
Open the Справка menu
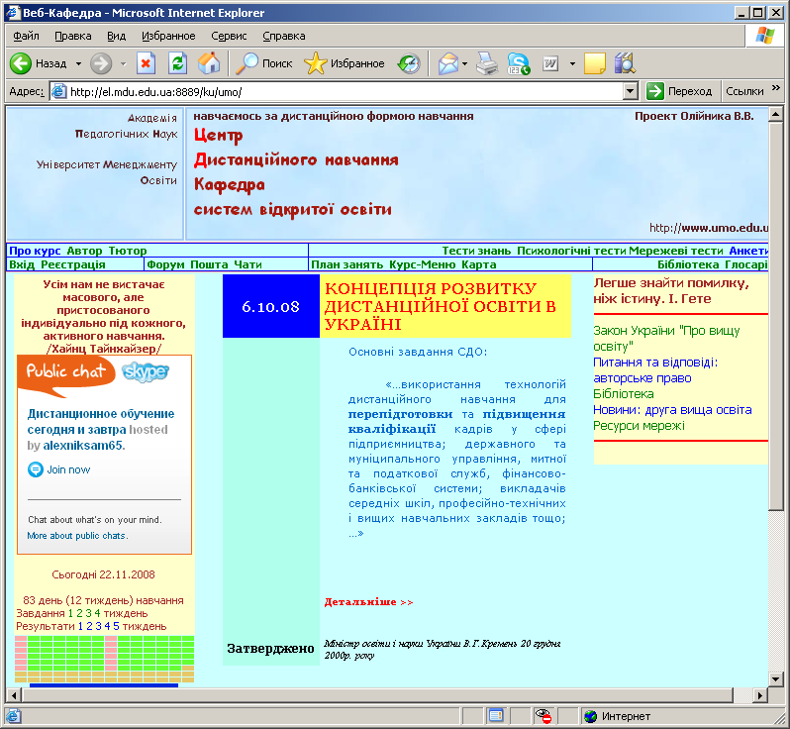tap(284, 36)
